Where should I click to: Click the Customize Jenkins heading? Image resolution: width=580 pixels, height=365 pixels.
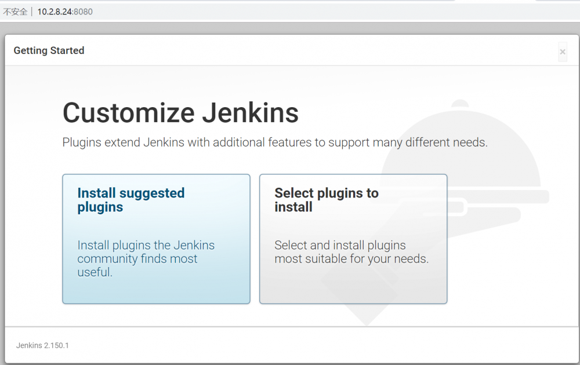pos(180,113)
